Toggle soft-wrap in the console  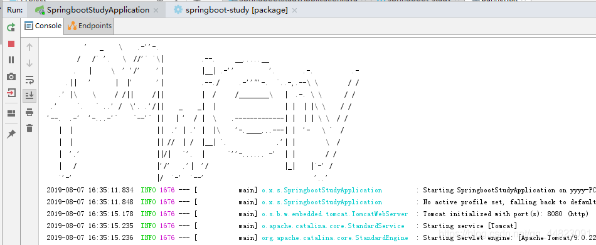pyautogui.click(x=29, y=80)
